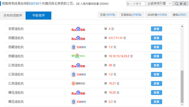Click the Baidu logo in the 西藏造粒机 row

click(x=78, y=38)
